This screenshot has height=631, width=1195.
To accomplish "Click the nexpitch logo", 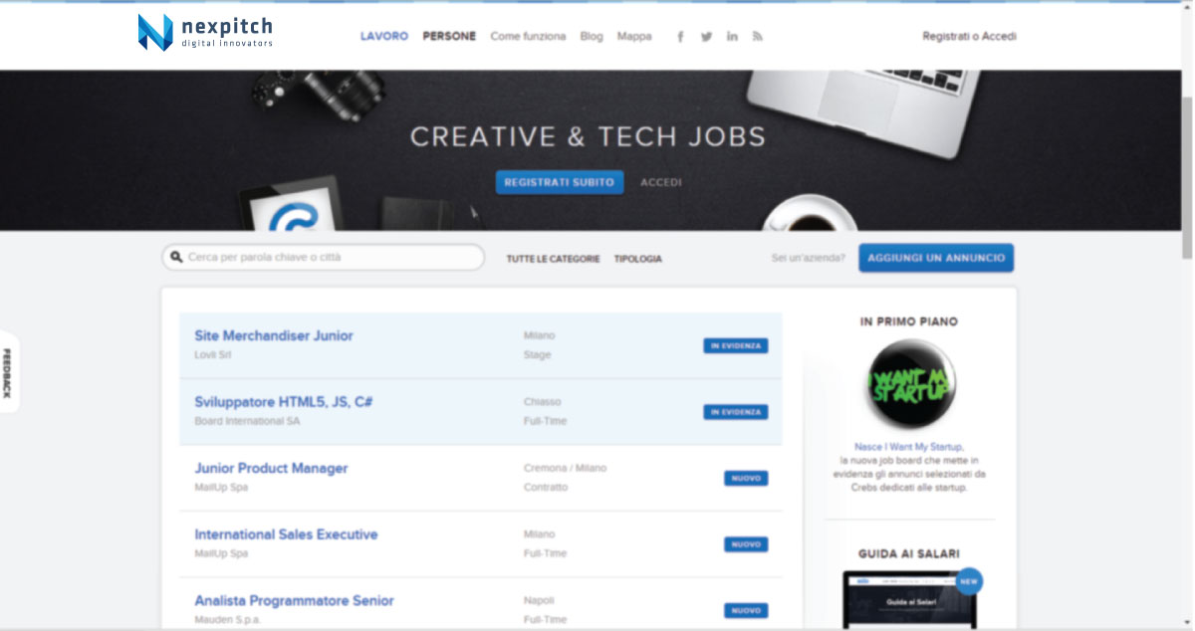I will [205, 32].
